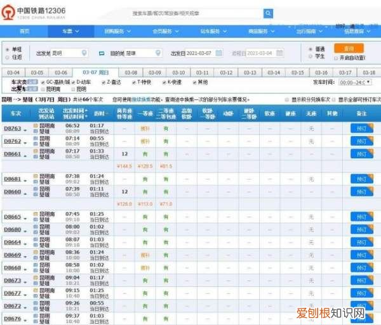Screen dimensions: 381x325
Task: Select the round-trip (往返) radio button
Action: tap(8, 57)
